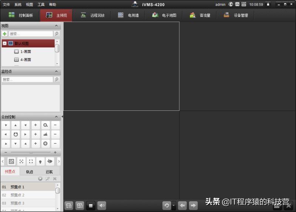Click focus plus beside mountain icon
The image size is (296, 212).
pos(36,134)
